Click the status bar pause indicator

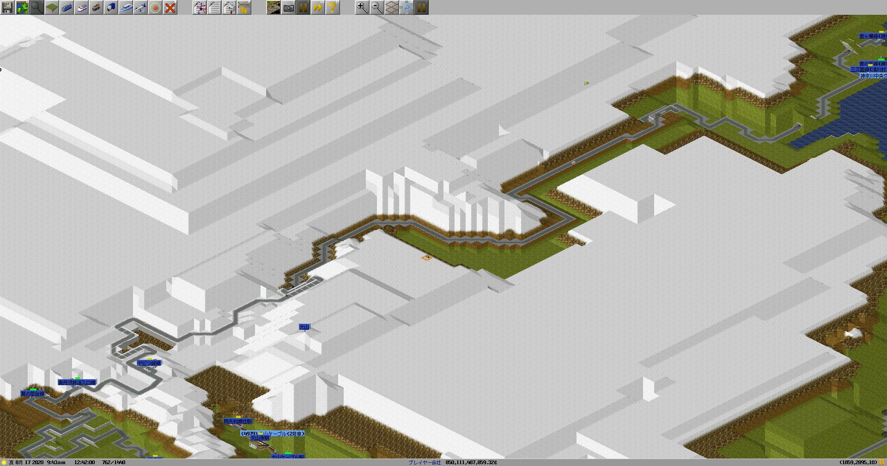click(882, 462)
